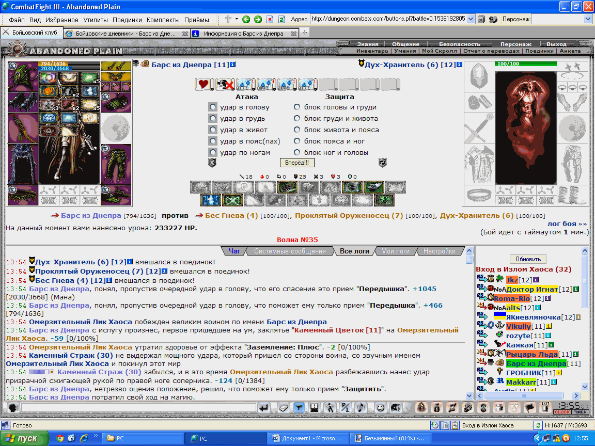Image resolution: width=595 pixels, height=446 pixels.
Task: Select attack 'удар в пояс(пах)'
Action: click(212, 141)
